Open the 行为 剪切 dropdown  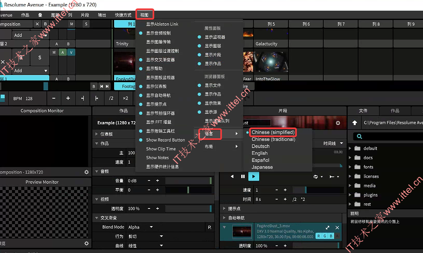pos(146,236)
